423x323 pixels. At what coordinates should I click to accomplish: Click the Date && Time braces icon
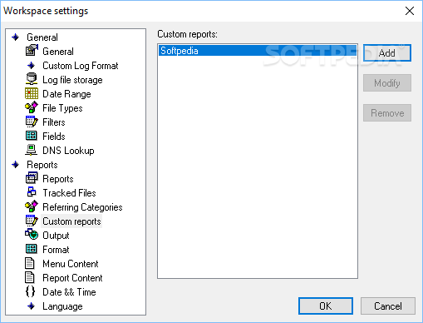[30, 291]
